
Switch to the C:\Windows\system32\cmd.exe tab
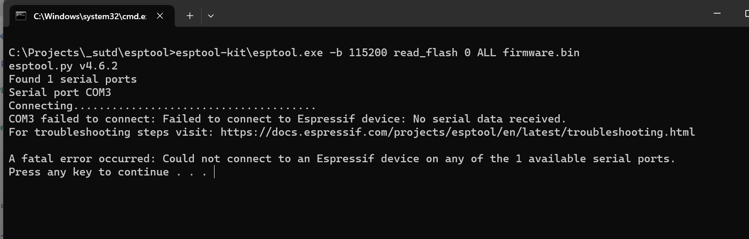tap(90, 16)
